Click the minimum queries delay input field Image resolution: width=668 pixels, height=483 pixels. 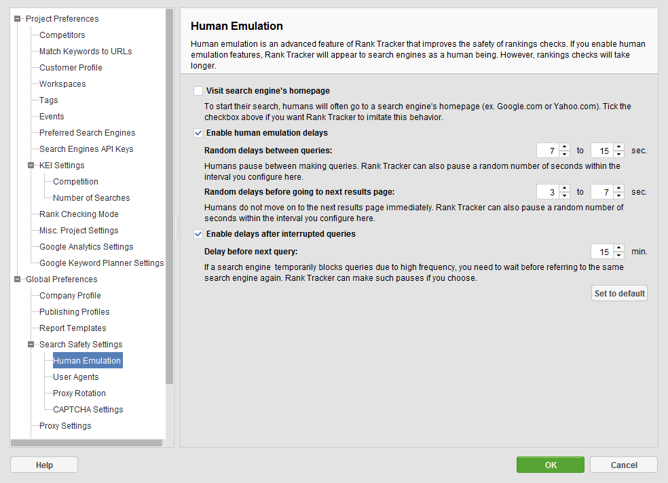click(549, 151)
